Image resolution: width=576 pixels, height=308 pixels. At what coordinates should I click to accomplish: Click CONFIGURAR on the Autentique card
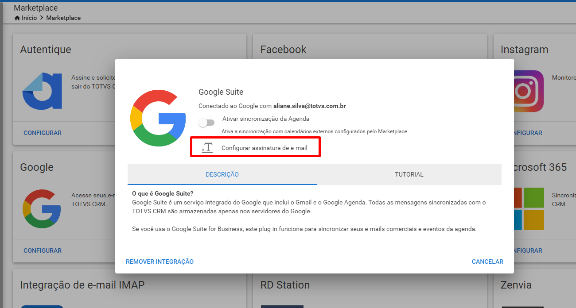(43, 133)
